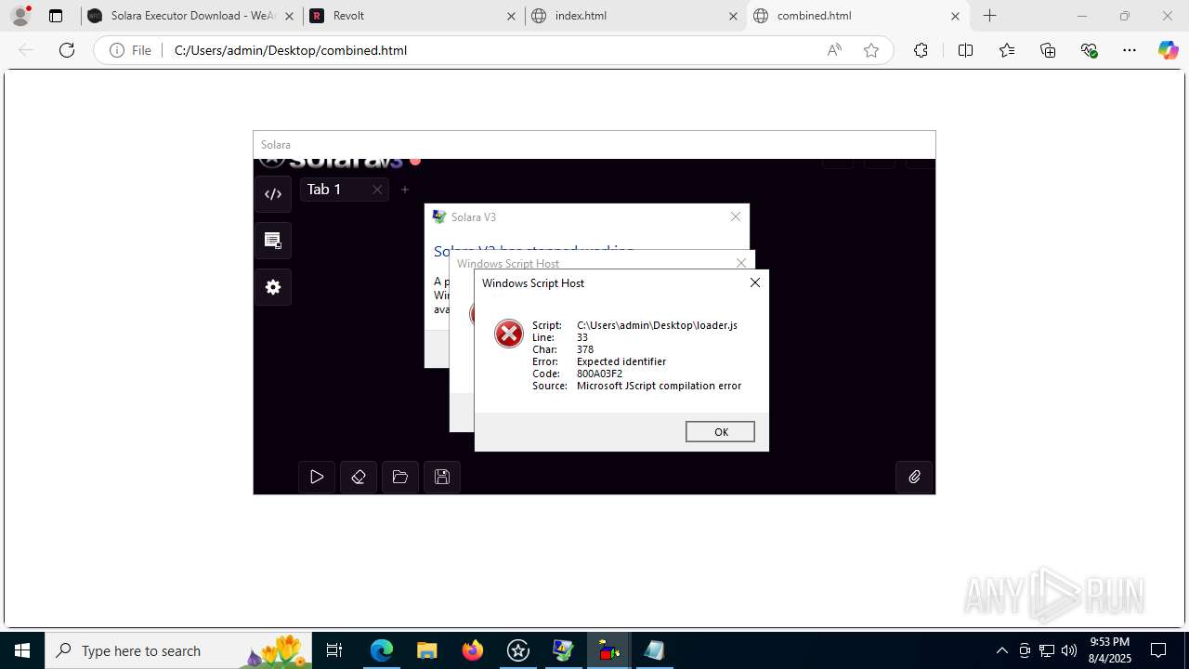Open network status in system tray

(1047, 650)
